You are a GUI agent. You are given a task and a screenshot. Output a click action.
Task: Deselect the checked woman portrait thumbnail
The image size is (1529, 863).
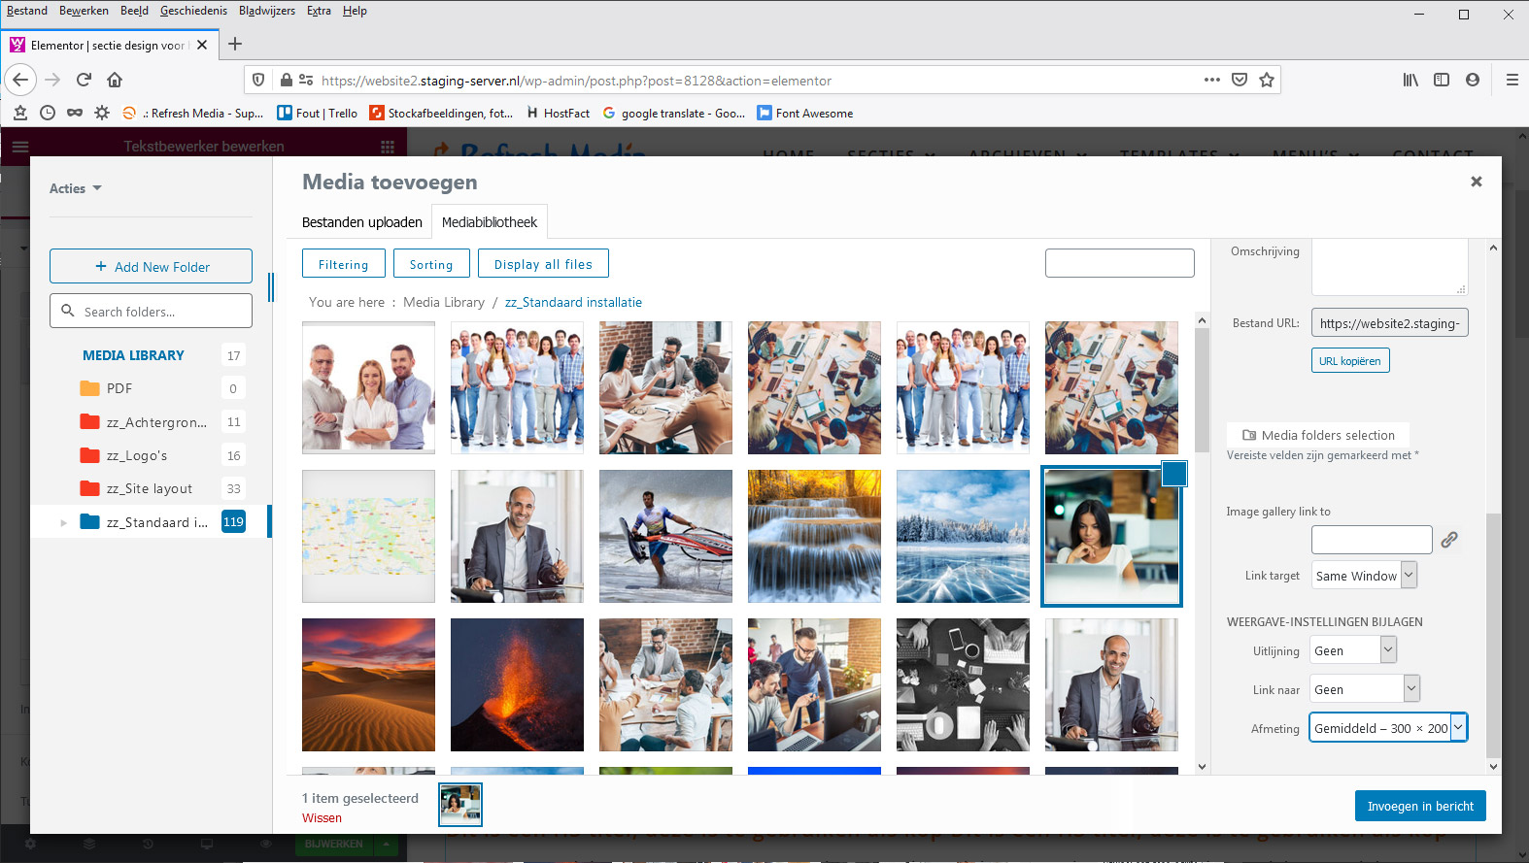click(1173, 474)
